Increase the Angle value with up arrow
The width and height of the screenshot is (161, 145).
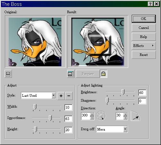[125, 114]
